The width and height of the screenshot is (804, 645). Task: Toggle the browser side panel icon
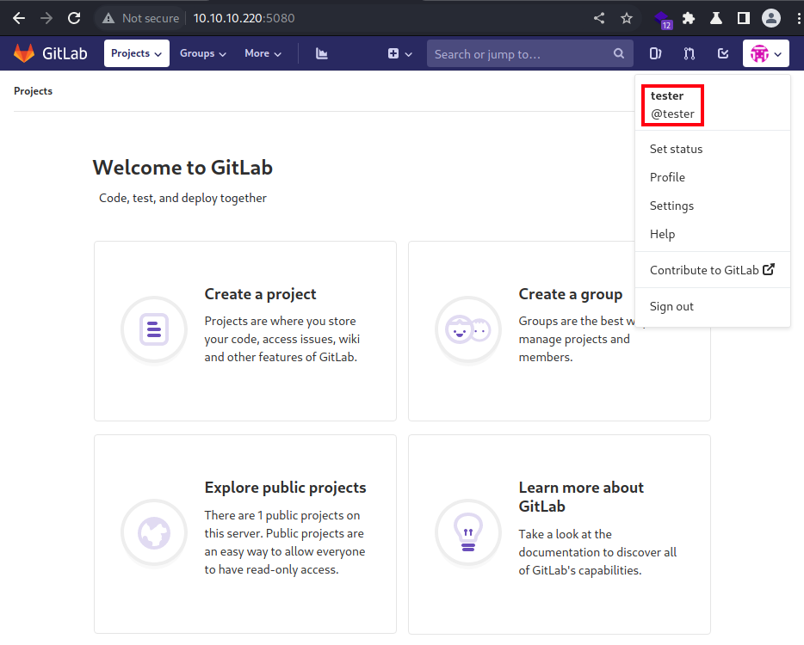click(x=743, y=18)
